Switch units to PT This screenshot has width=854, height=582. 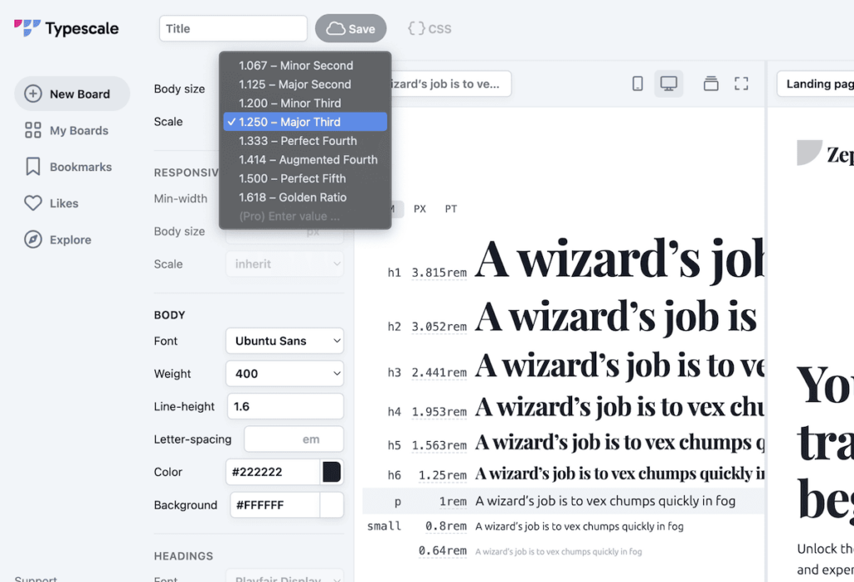(450, 209)
